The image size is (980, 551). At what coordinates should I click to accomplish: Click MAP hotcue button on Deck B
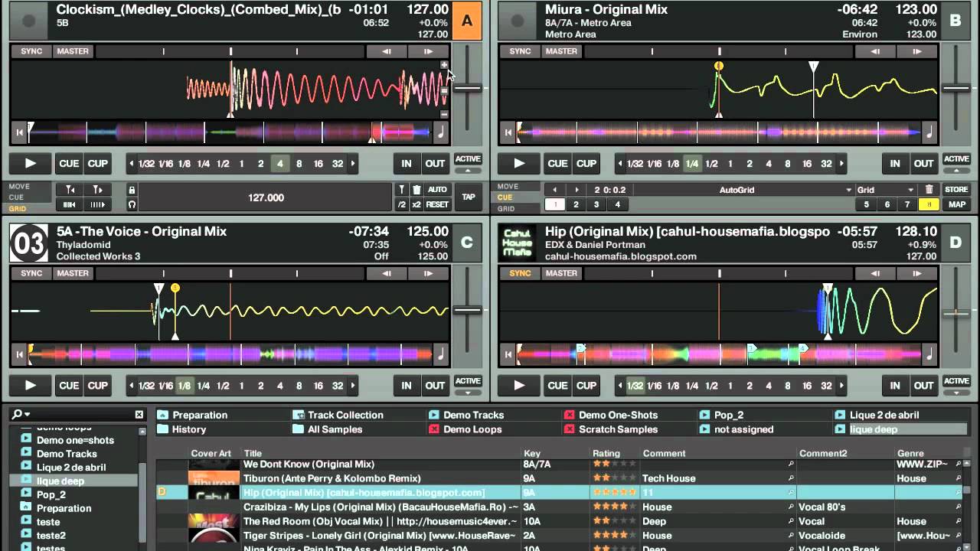click(x=956, y=204)
